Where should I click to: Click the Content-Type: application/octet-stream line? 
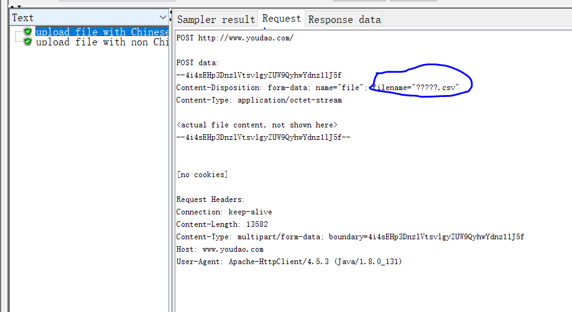tap(259, 100)
